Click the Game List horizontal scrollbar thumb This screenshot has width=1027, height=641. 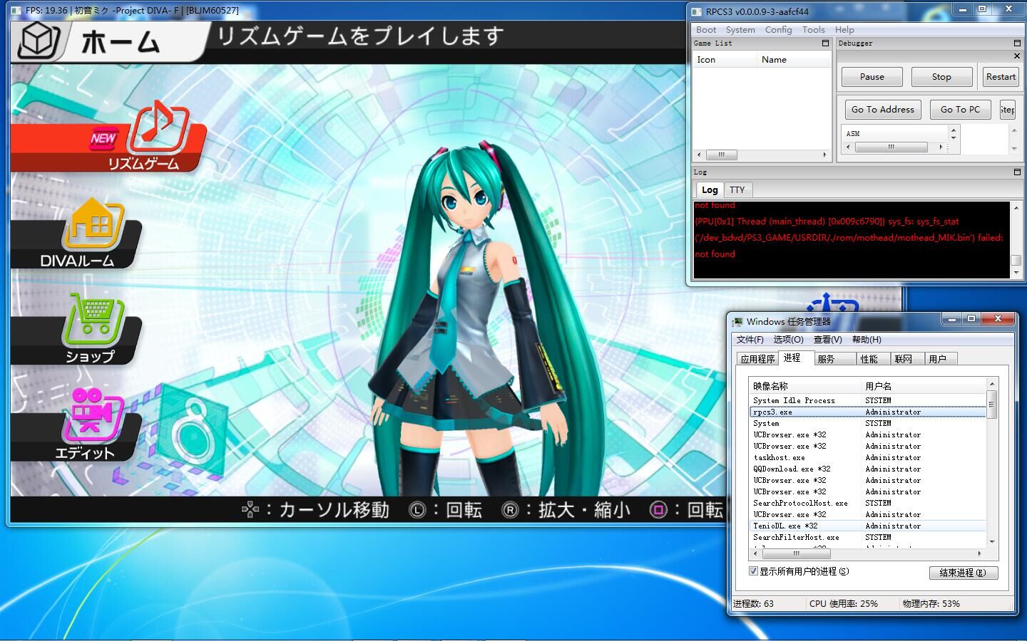721,155
